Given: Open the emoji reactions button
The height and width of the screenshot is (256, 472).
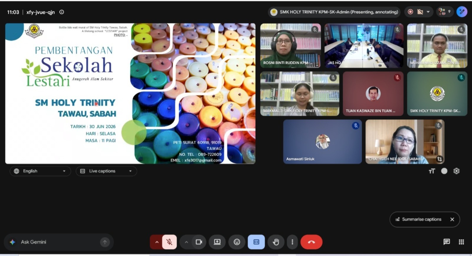Looking at the screenshot, I should [x=237, y=242].
